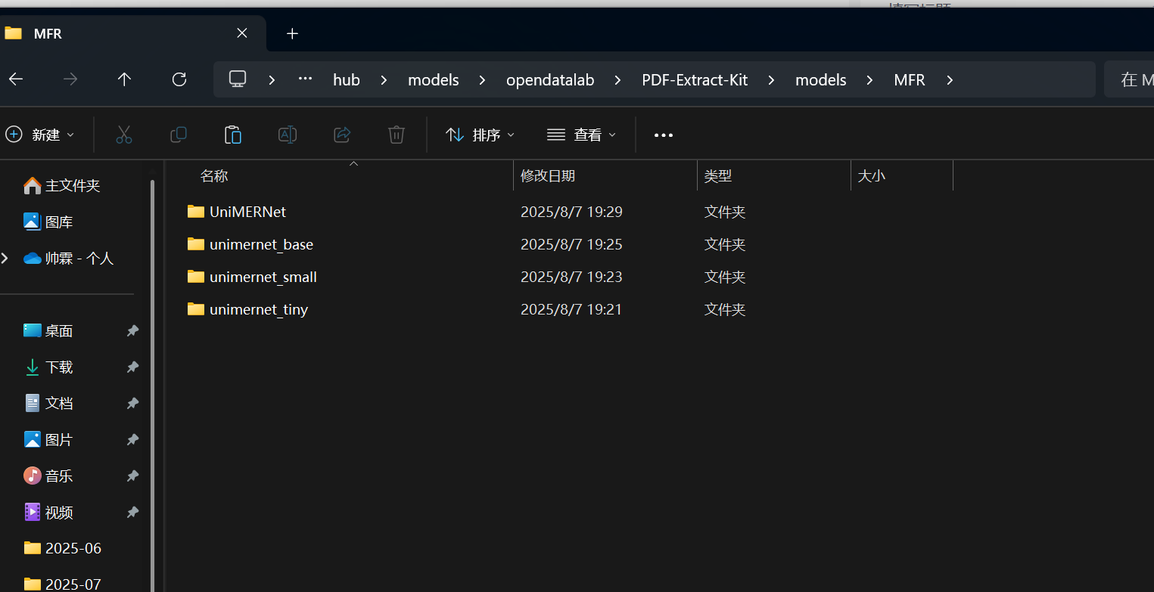Open the 查看 view dropdown

pyautogui.click(x=581, y=135)
